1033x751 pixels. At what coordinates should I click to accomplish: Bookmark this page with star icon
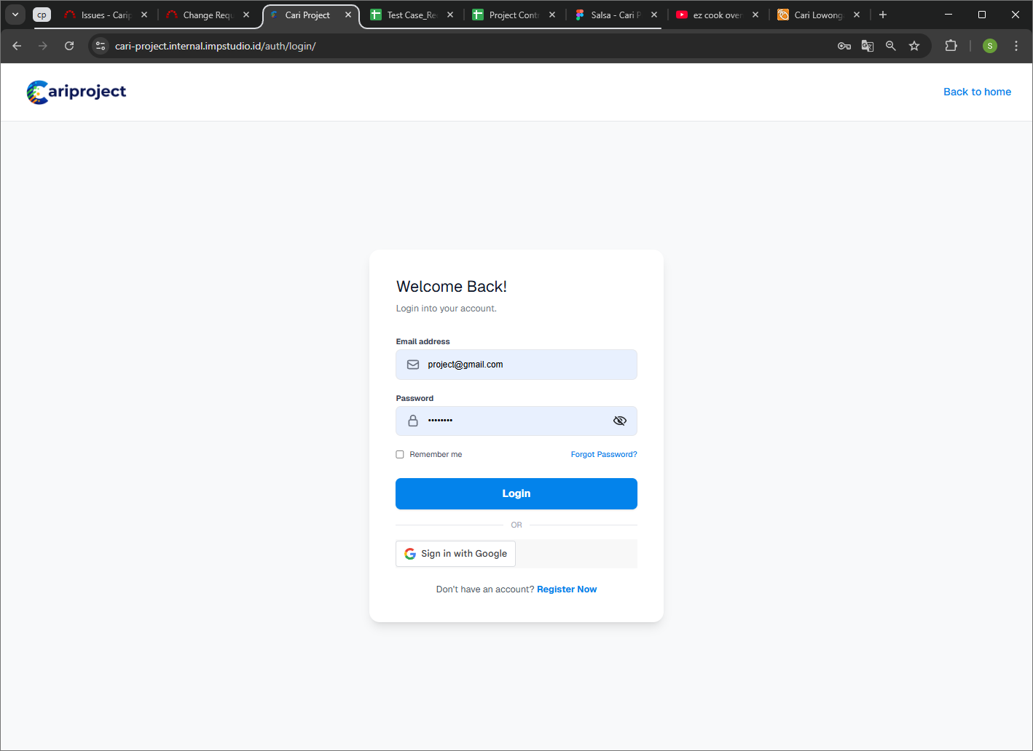(914, 46)
